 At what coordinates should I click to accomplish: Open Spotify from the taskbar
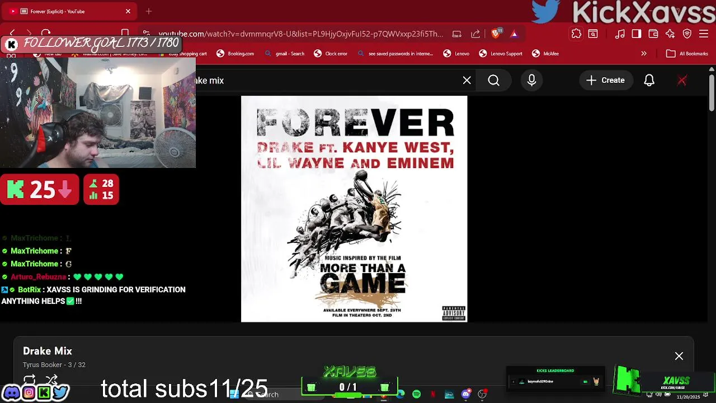[417, 395]
